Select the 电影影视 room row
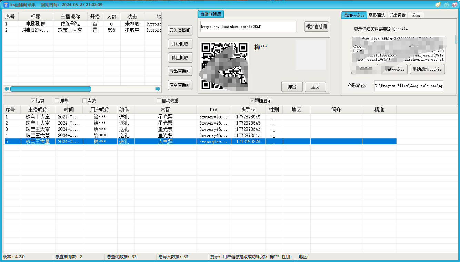 [82, 24]
